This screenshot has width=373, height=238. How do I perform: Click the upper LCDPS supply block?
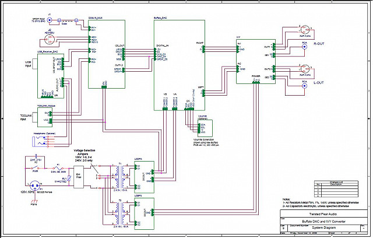tap(144, 177)
